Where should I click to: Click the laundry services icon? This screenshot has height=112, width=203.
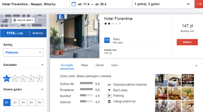(x=109, y=101)
